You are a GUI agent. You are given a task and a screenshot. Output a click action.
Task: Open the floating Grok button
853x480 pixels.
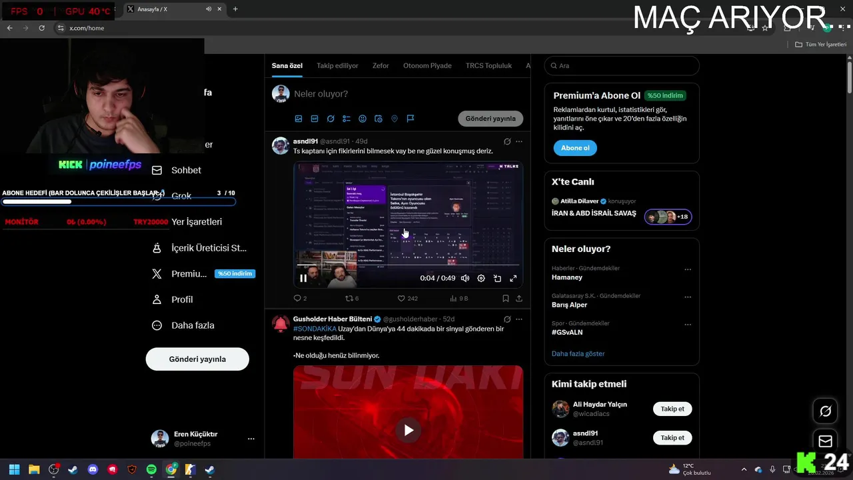coord(825,411)
